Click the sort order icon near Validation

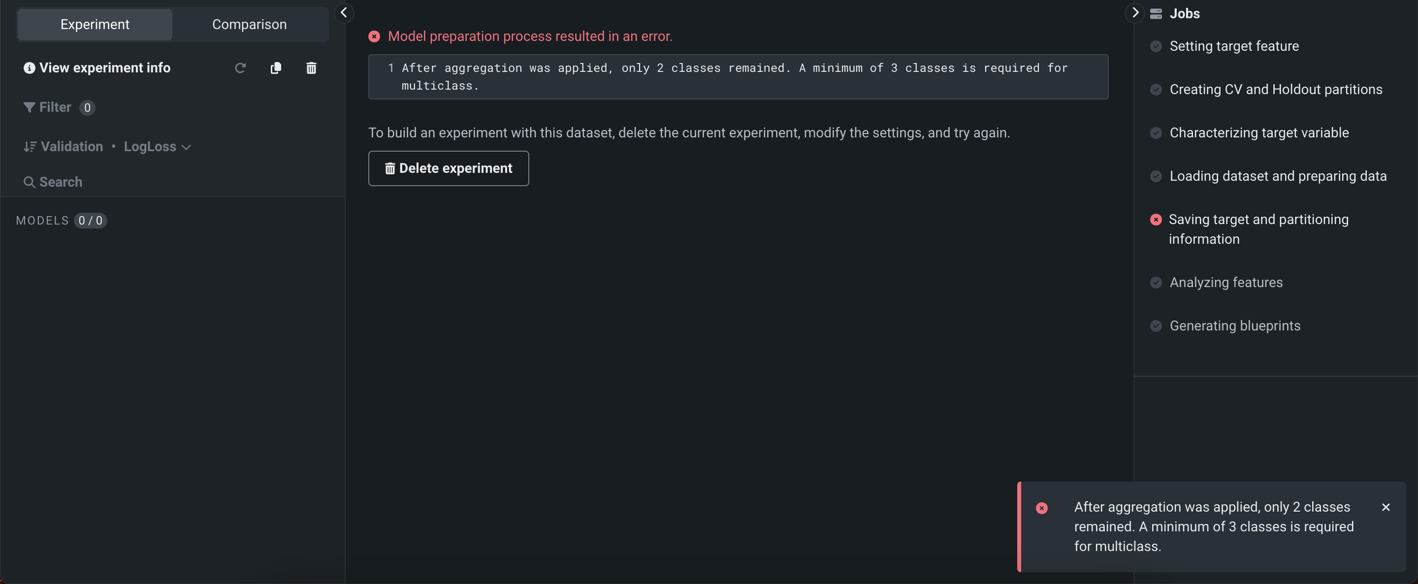[30, 146]
